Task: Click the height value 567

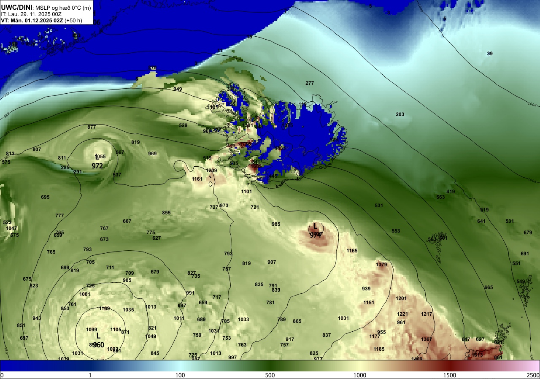Action: (120, 152)
